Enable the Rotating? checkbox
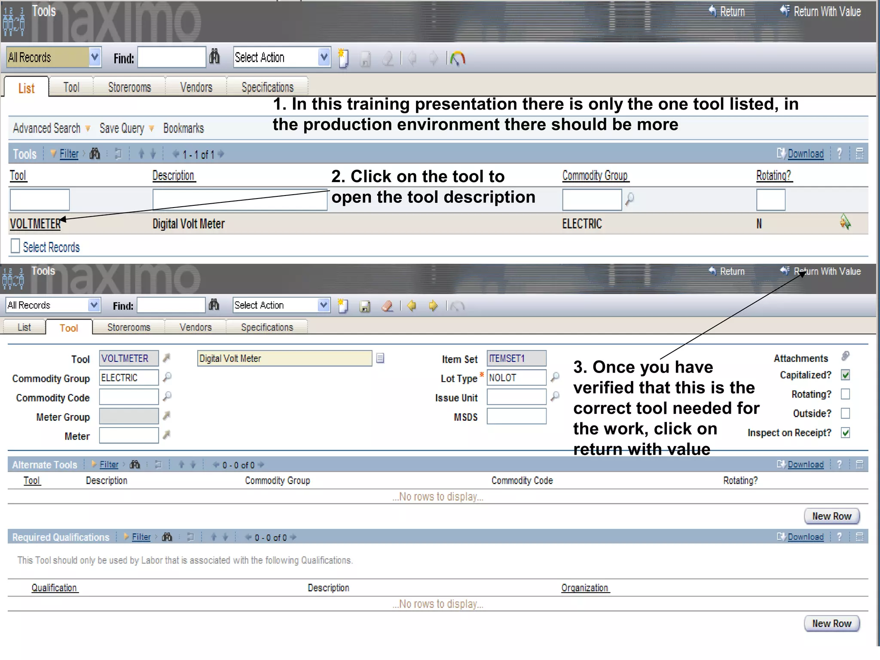 pos(845,394)
